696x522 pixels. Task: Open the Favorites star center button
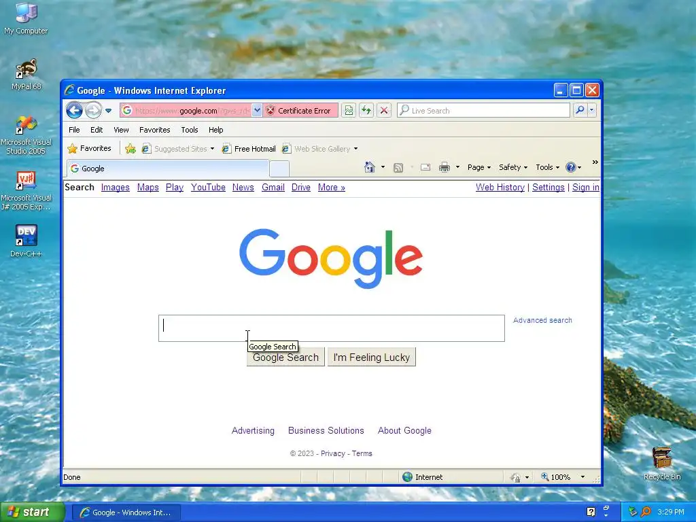click(x=90, y=148)
